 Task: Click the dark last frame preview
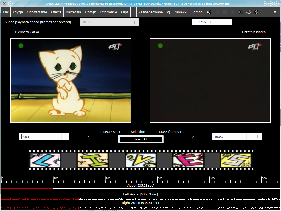coord(210,80)
